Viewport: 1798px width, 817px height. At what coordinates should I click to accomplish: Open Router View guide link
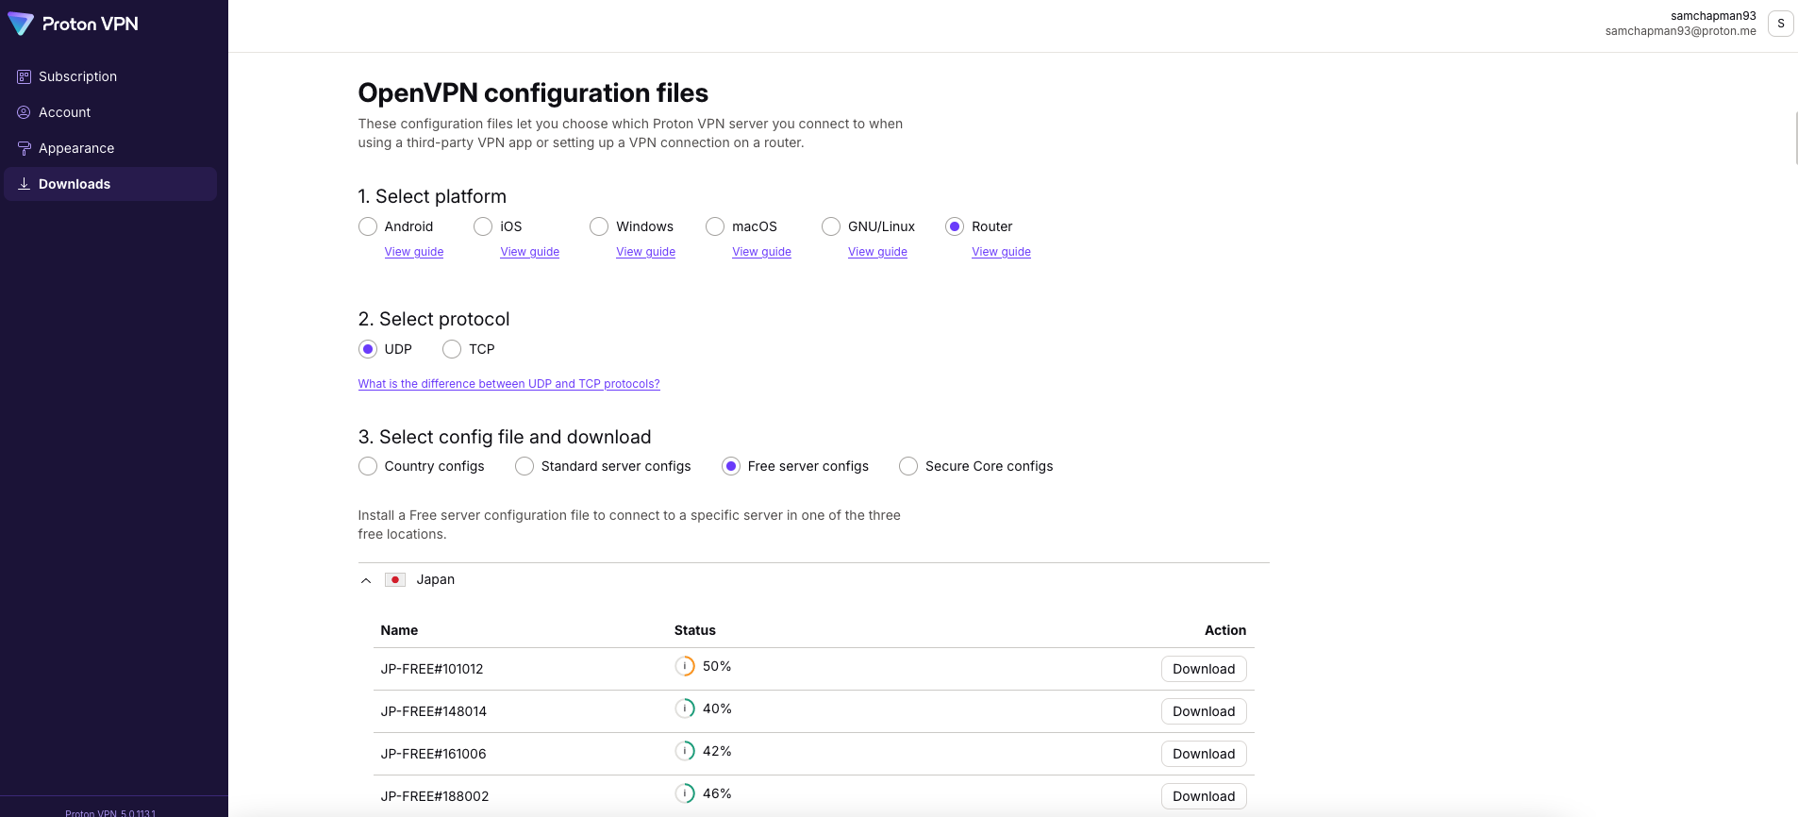click(x=1002, y=252)
